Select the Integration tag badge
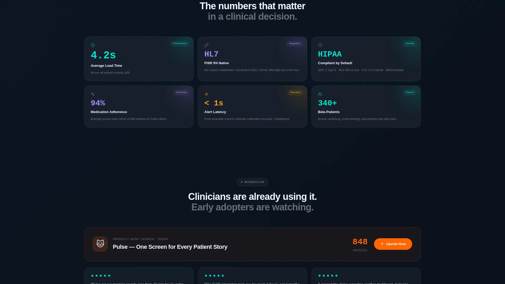505x284 pixels. pyautogui.click(x=295, y=44)
